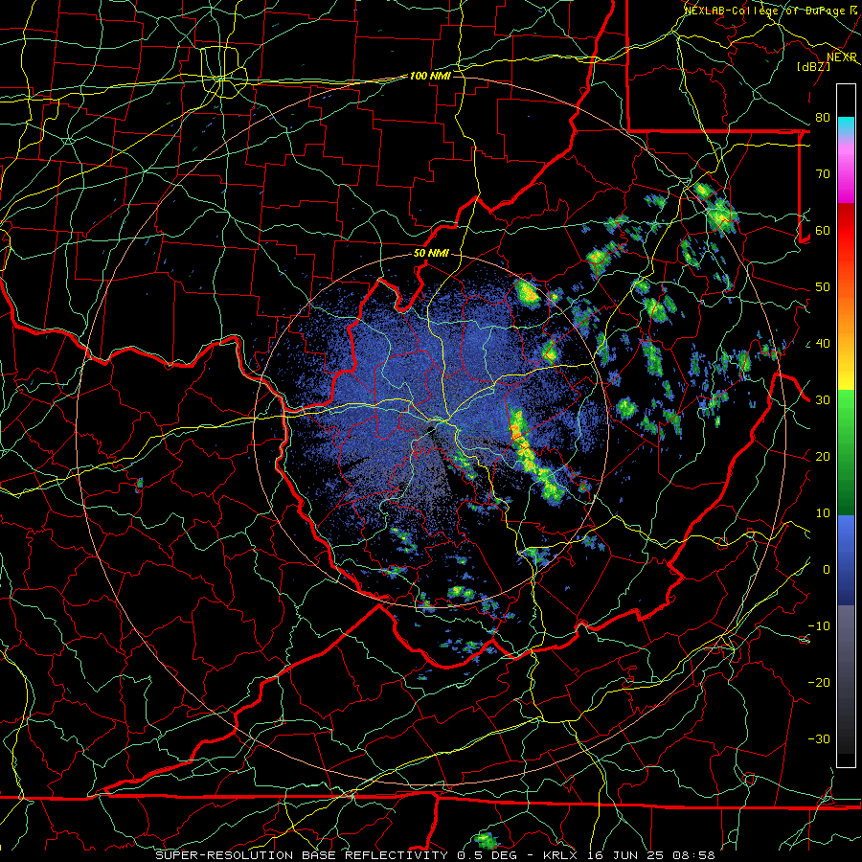Image resolution: width=862 pixels, height=862 pixels.
Task: Click the 60 value on dBZ scale
Action: coord(823,231)
